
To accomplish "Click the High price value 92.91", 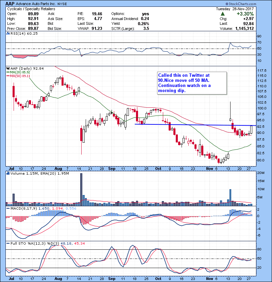I will pyautogui.click(x=33, y=19).
